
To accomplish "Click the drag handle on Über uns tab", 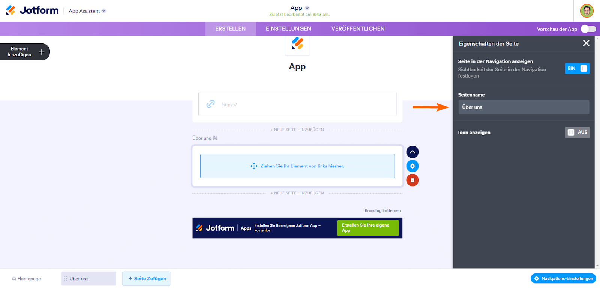I will tap(65, 279).
